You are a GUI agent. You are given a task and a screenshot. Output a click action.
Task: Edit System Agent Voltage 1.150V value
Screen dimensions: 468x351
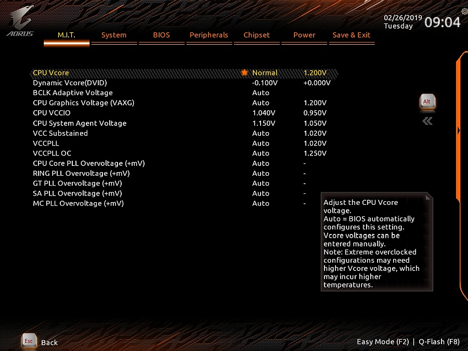click(264, 123)
